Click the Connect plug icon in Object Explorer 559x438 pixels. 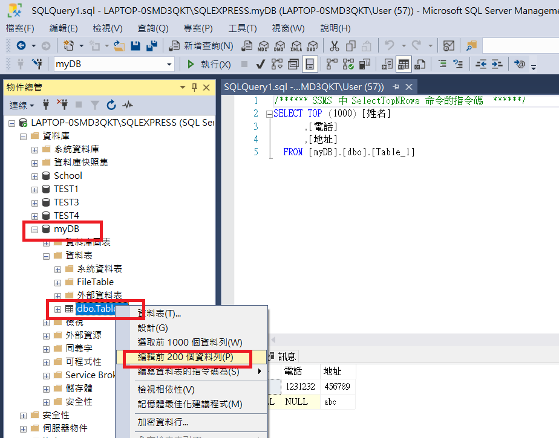(x=45, y=105)
